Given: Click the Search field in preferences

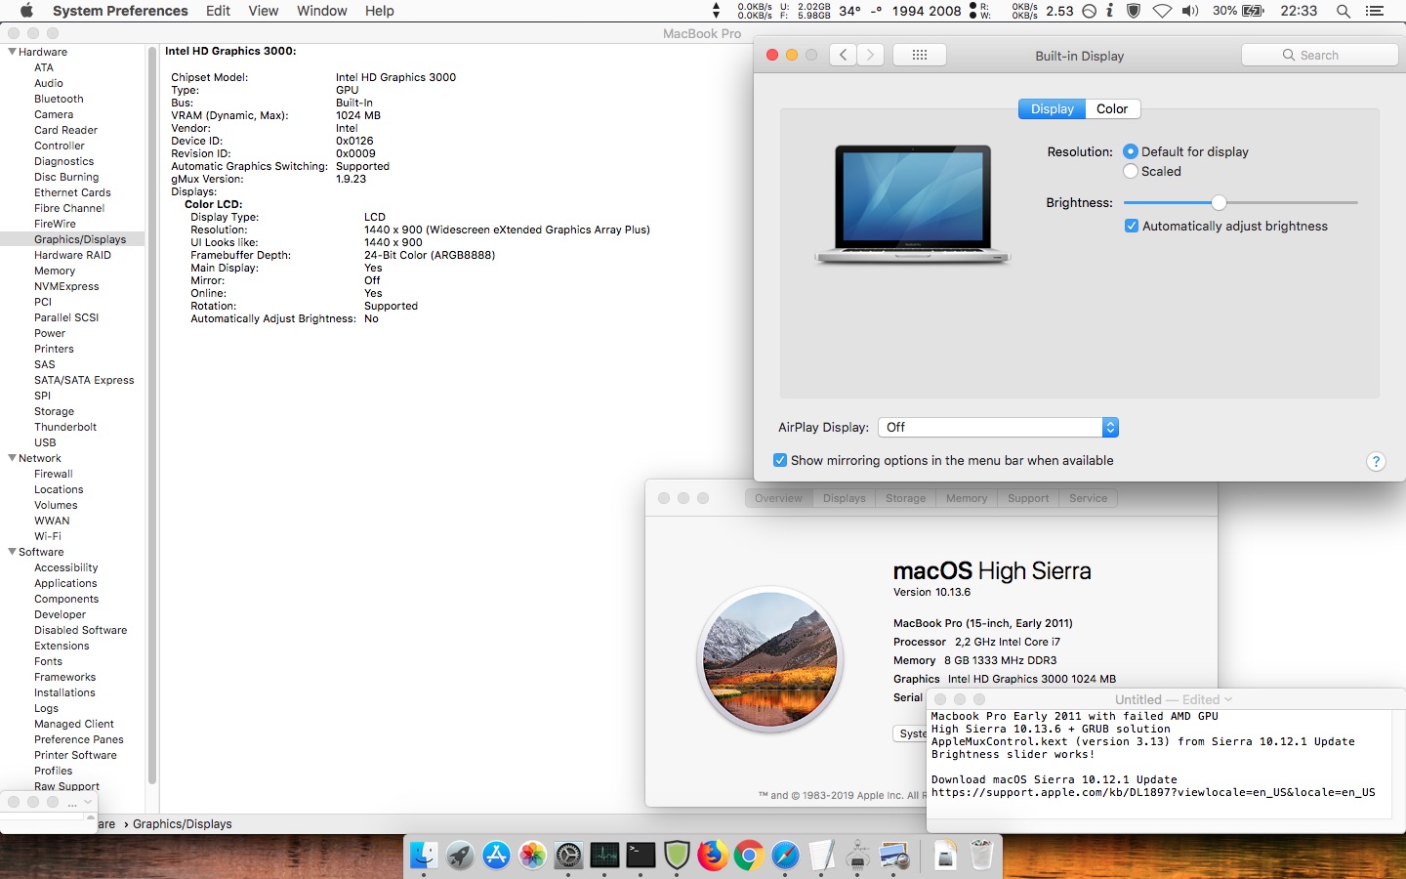Looking at the screenshot, I should (1319, 55).
